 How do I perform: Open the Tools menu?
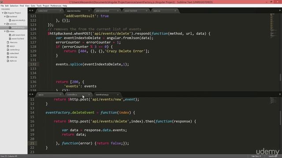39,6
